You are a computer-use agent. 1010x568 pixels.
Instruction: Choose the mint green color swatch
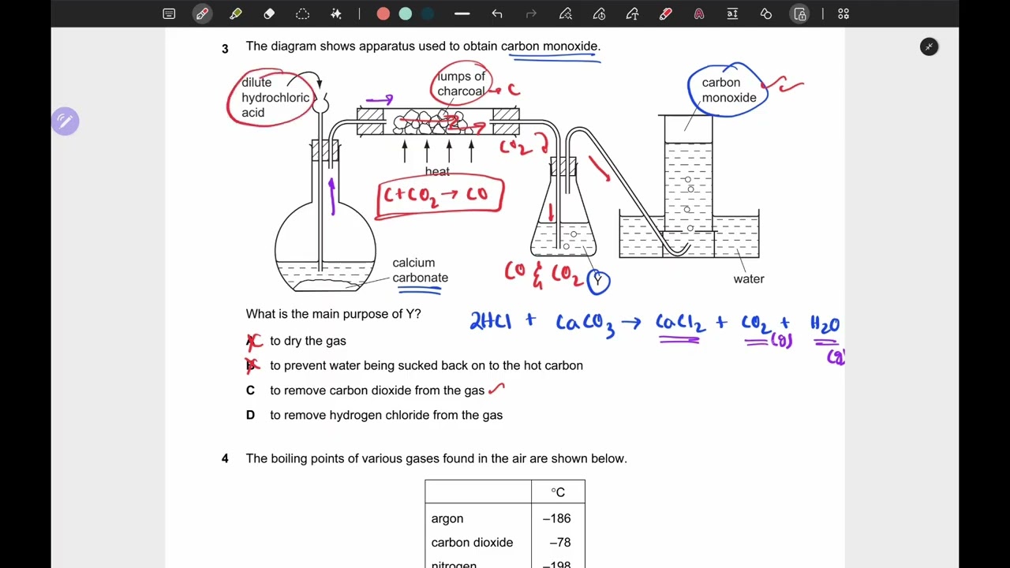406,13
